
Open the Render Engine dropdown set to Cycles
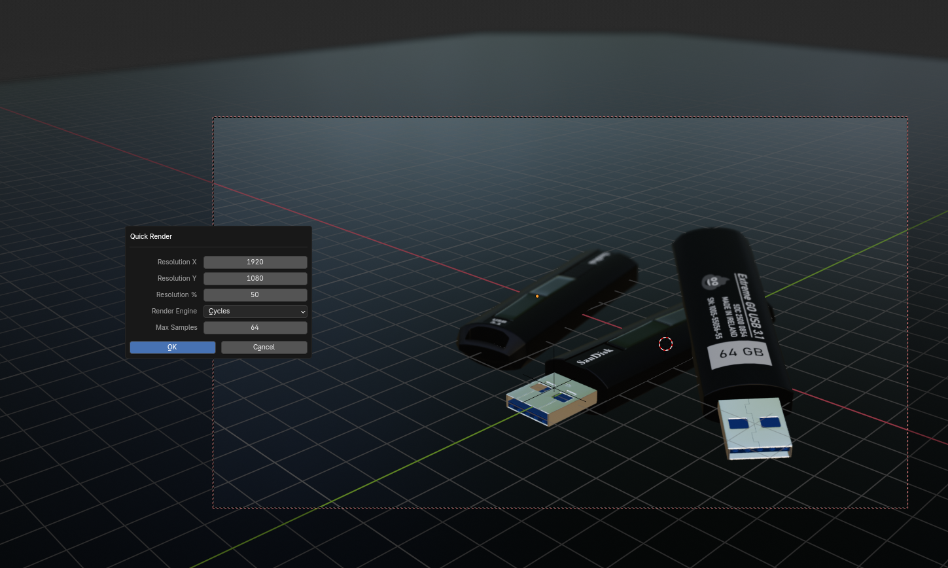[x=255, y=311]
